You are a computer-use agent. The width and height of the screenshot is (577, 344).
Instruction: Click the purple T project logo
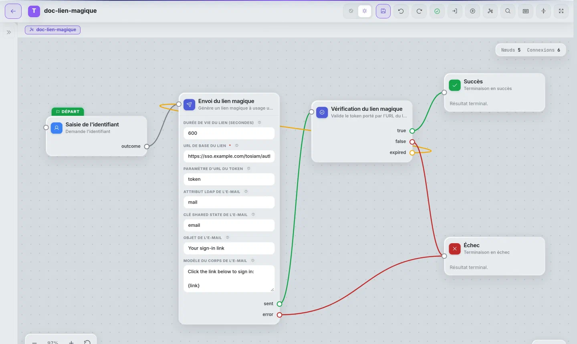coord(34,11)
